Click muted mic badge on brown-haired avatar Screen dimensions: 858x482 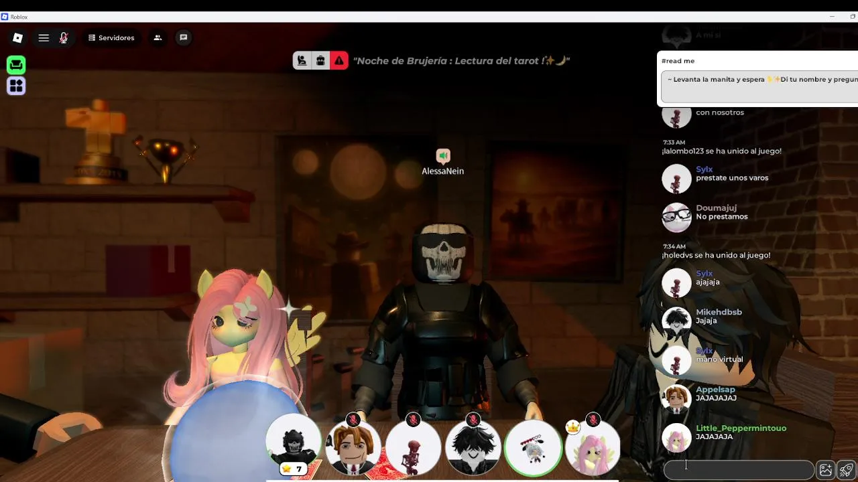coord(353,420)
